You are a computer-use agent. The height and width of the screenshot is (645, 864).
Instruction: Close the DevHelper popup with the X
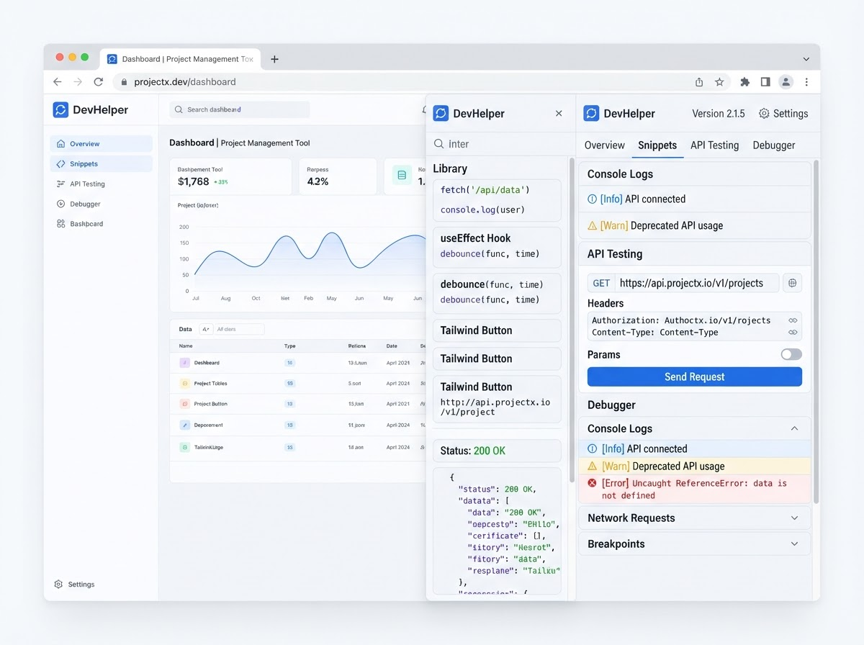click(x=559, y=113)
